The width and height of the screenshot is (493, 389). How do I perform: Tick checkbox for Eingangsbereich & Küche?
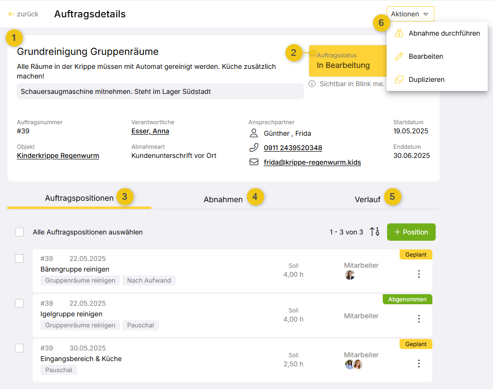point(19,348)
